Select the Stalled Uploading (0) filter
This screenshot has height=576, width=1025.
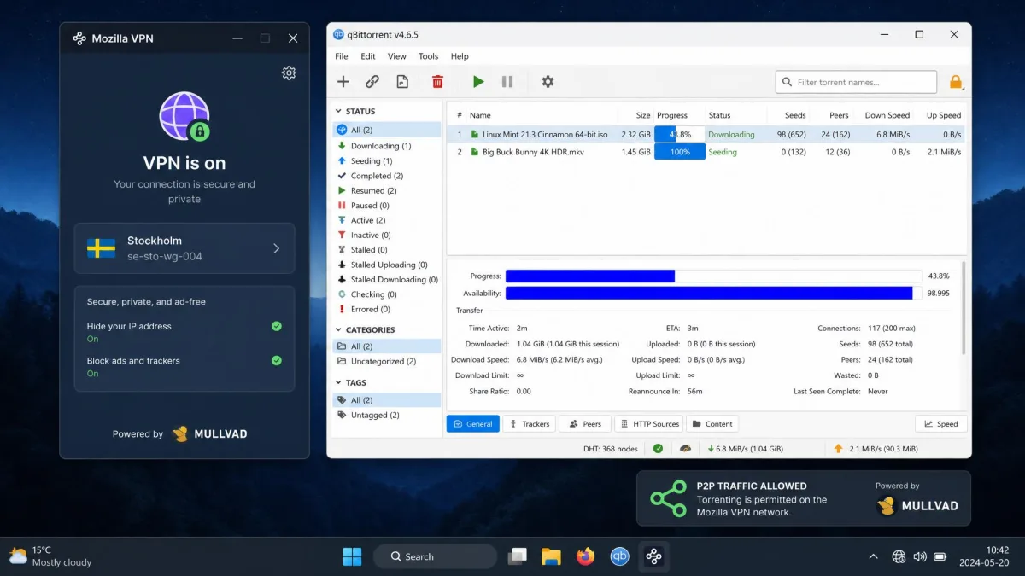[x=387, y=265]
